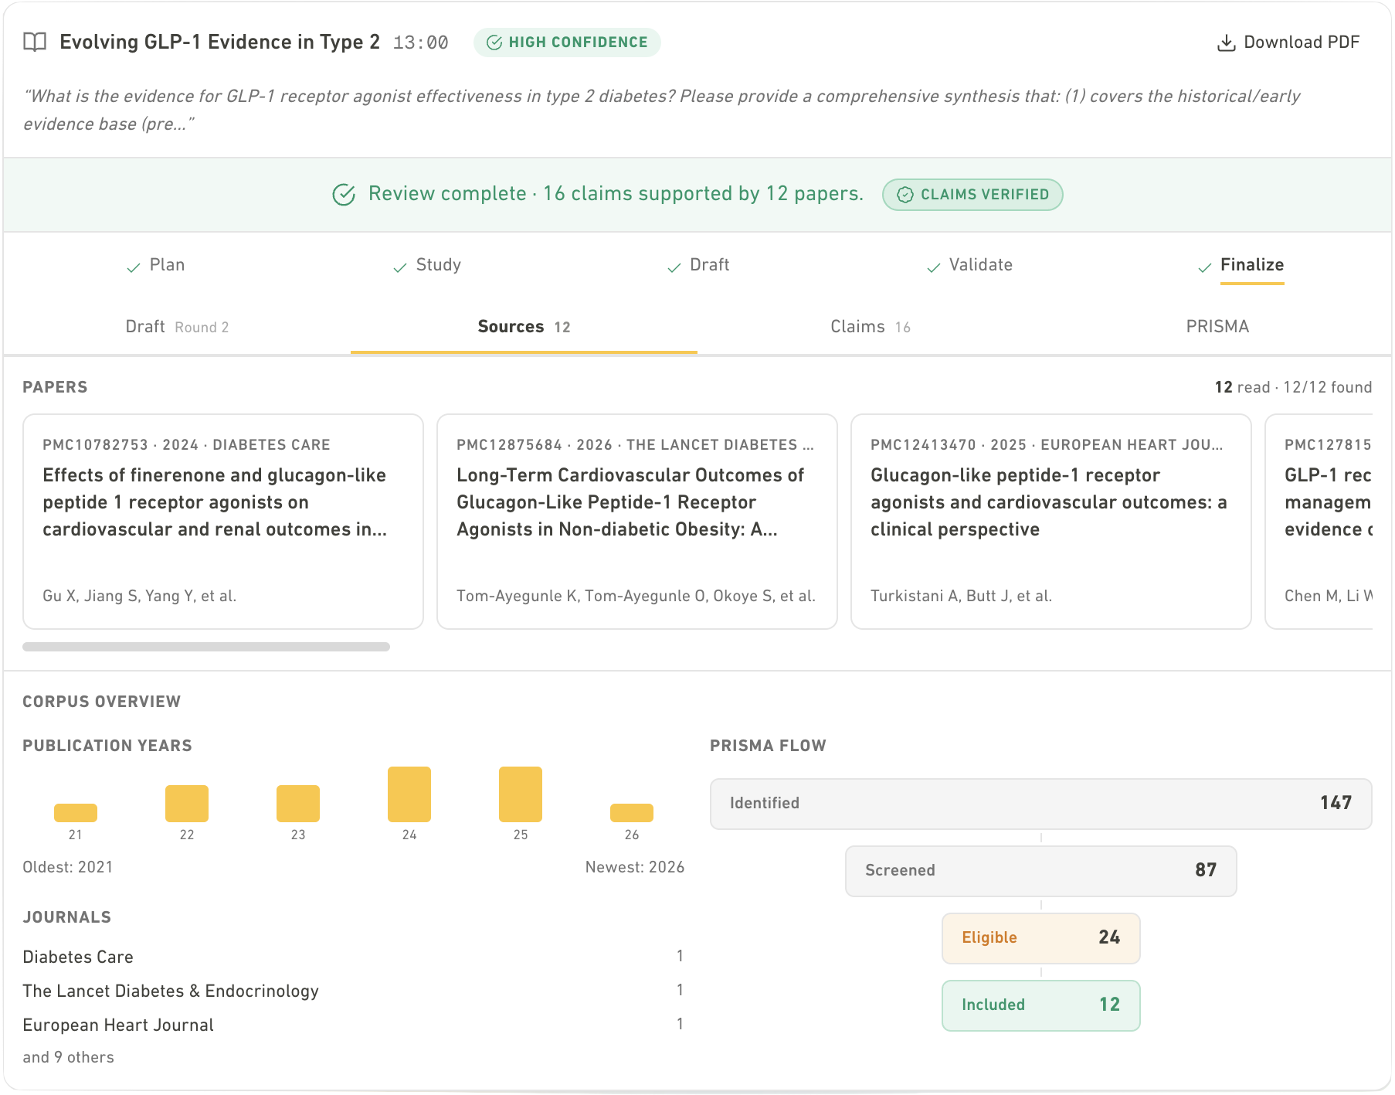Image resolution: width=1395 pixels, height=1095 pixels.
Task: Switch to the Claims 16 tab
Action: pos(871,327)
